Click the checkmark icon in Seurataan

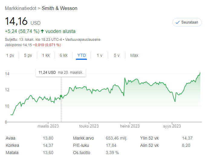[x=178, y=23]
